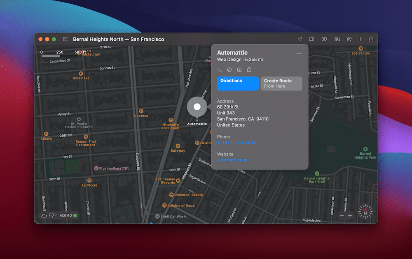Click the zoom out minus control
Viewport: 412px width, 259px height.
click(x=342, y=215)
